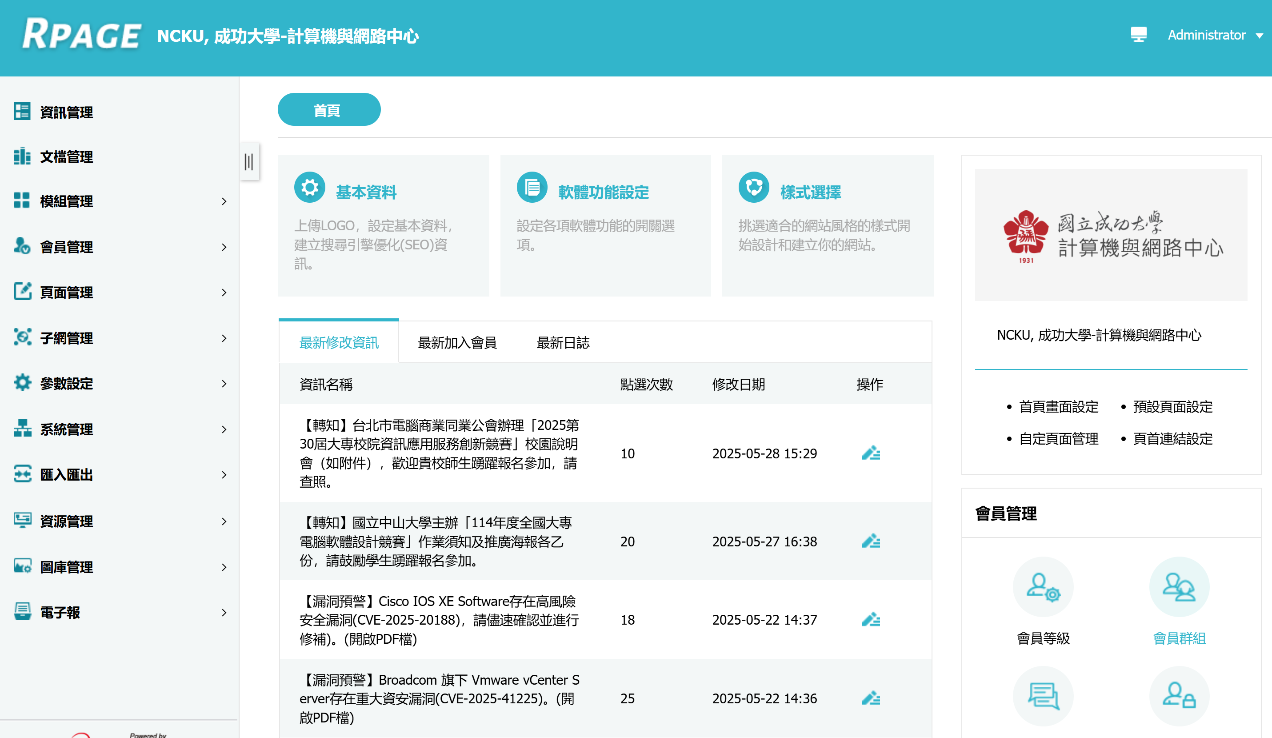Click the 子網管理 icon
1272x738 pixels.
tap(22, 337)
